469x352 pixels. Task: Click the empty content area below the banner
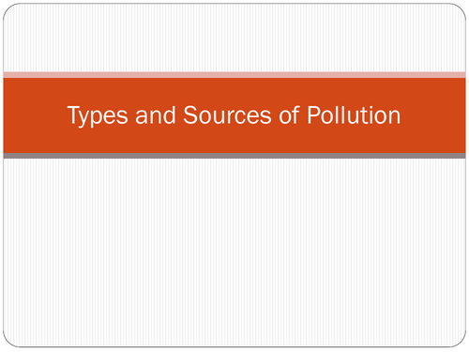click(234, 252)
